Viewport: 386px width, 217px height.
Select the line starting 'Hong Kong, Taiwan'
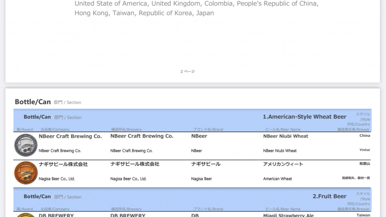pyautogui.click(x=144, y=13)
